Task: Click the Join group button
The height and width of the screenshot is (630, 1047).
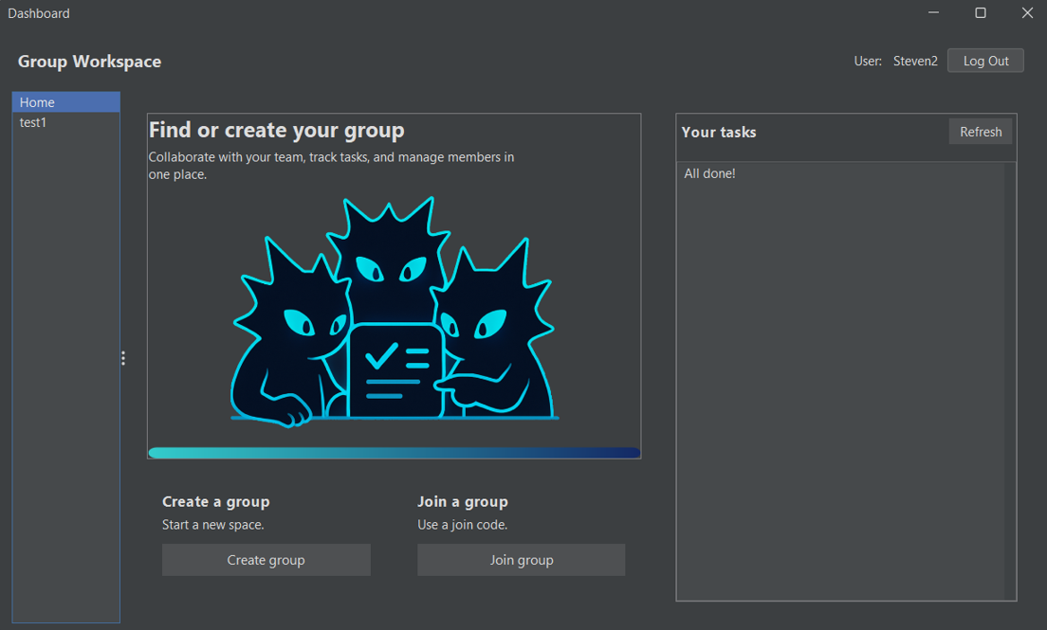Action: 521,560
